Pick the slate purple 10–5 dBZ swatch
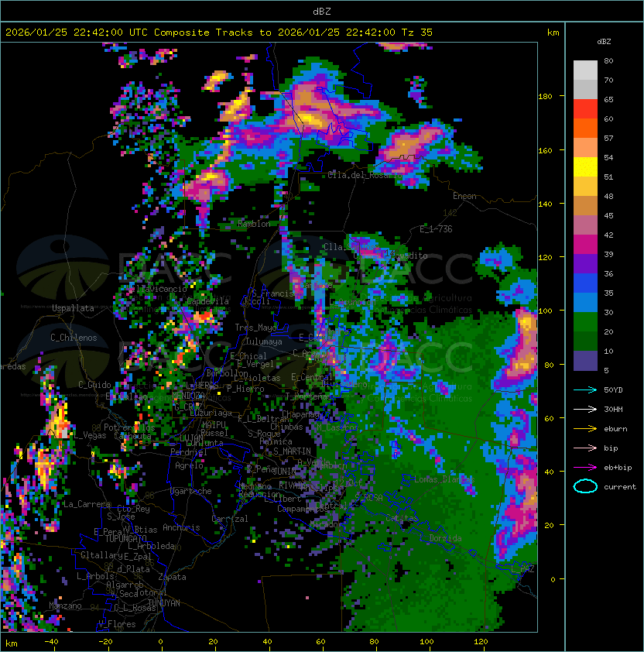The image size is (644, 652). pyautogui.click(x=585, y=361)
